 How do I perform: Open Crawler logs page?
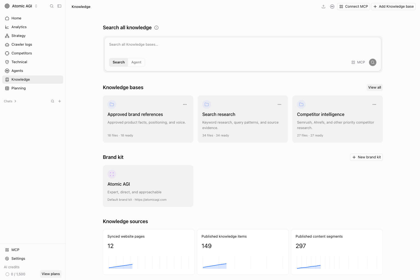[33, 45]
